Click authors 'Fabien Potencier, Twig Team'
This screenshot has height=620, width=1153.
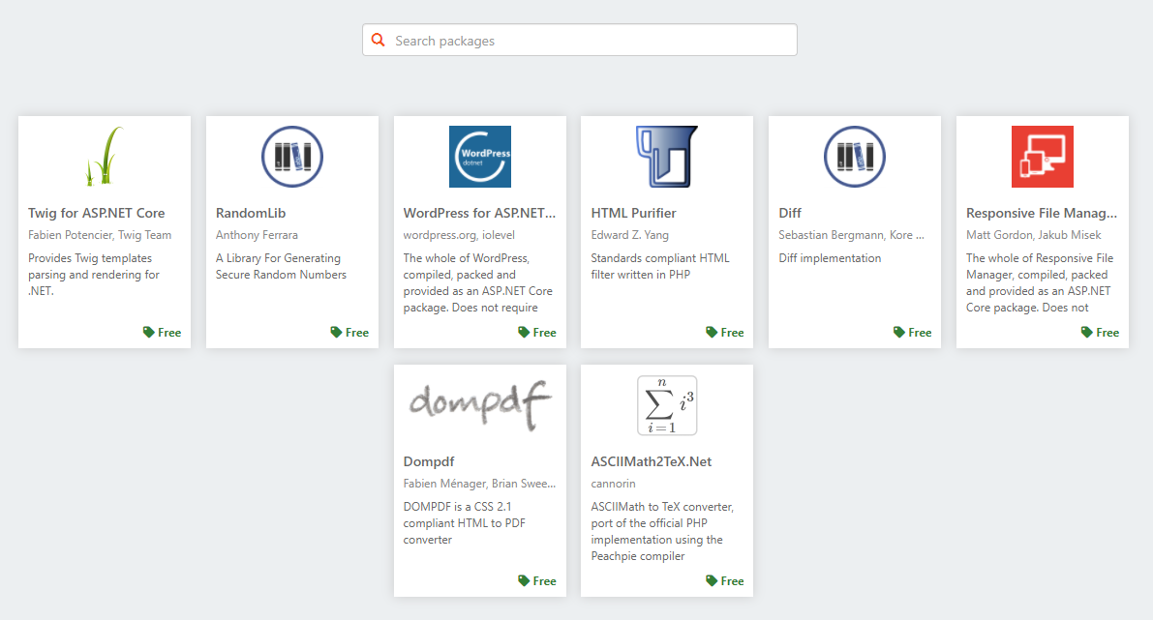[100, 235]
